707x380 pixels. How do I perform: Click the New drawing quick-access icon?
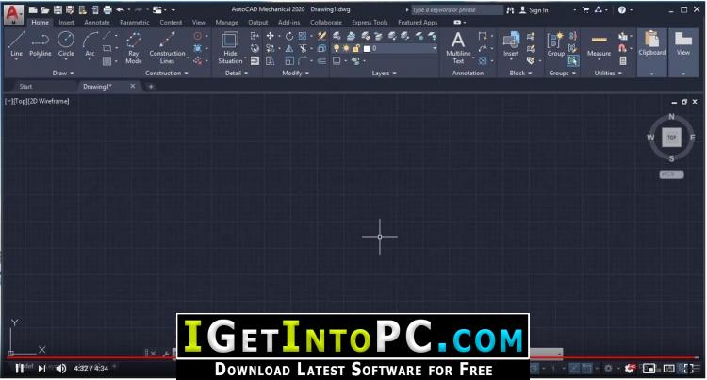pyautogui.click(x=33, y=9)
